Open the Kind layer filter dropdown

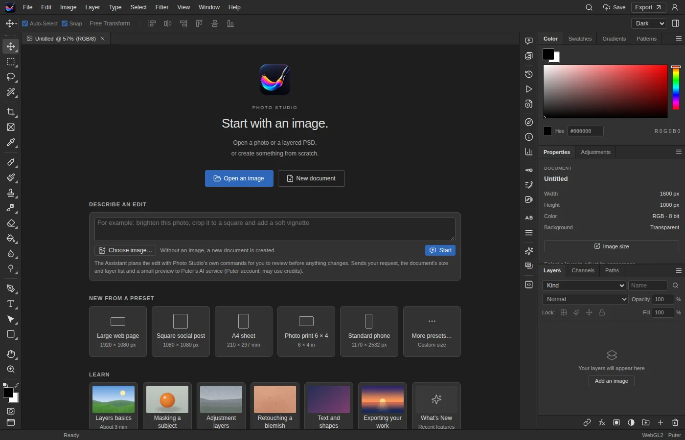[584, 286]
